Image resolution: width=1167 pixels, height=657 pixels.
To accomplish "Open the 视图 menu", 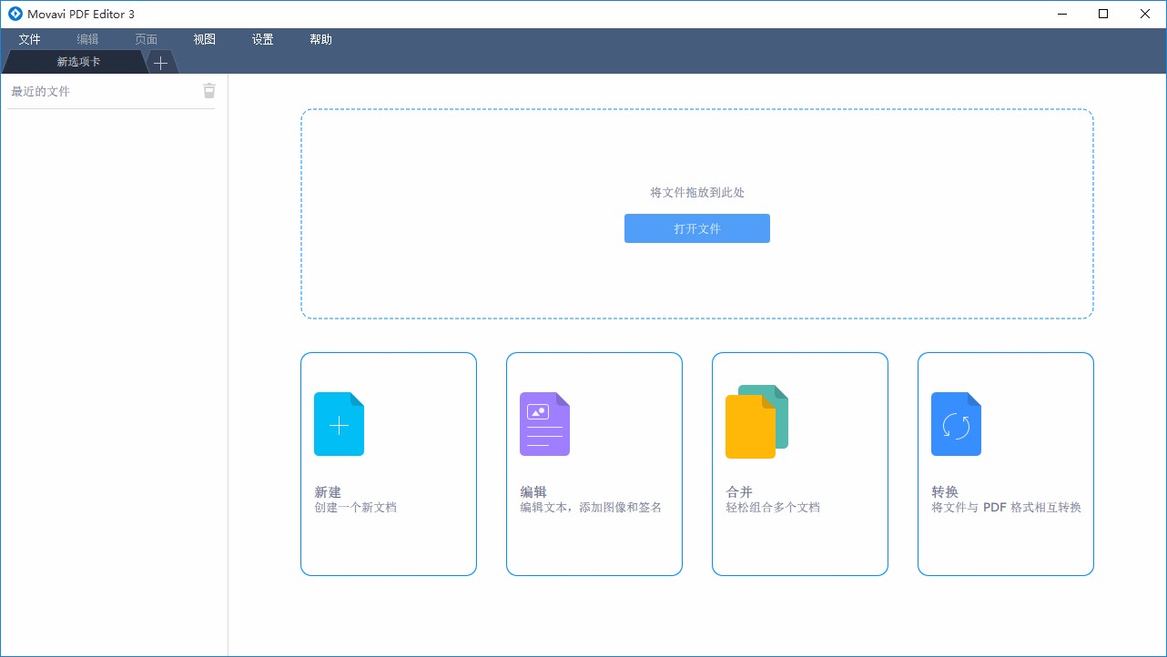I will [x=204, y=39].
